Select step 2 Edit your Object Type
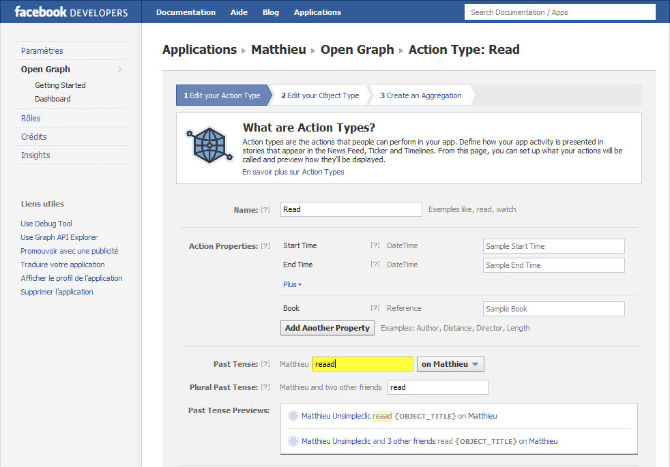 pos(320,95)
